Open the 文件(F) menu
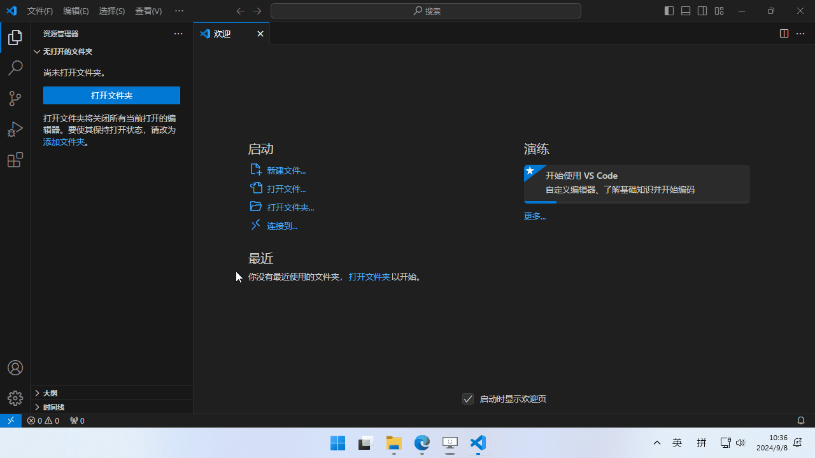 [39, 11]
